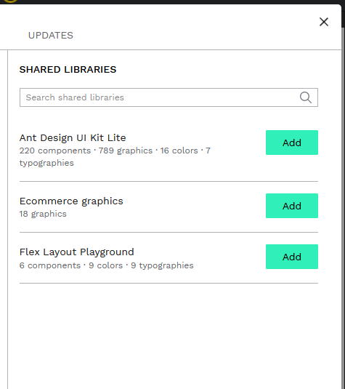Close the libraries dialog with X
The image size is (345, 389).
[x=324, y=22]
